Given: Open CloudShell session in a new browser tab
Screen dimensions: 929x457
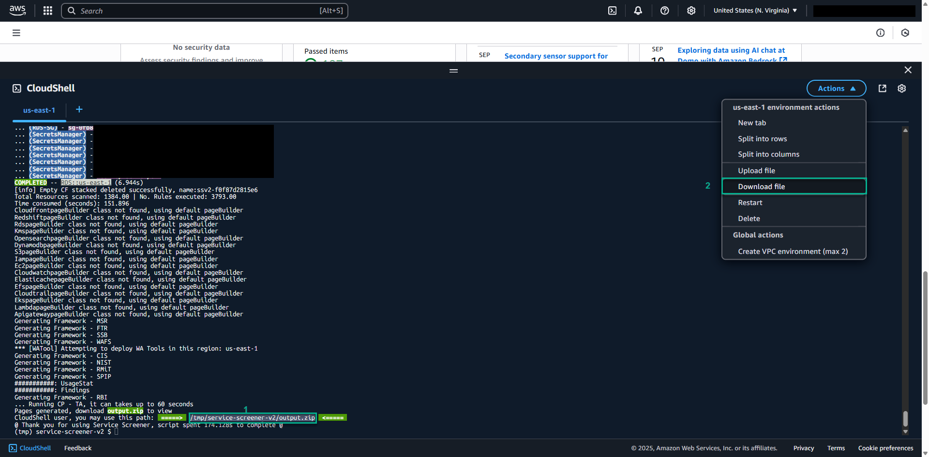Looking at the screenshot, I should tap(882, 88).
